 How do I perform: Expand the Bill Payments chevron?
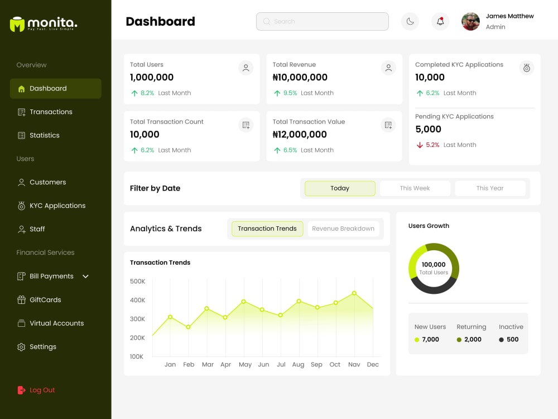click(85, 276)
